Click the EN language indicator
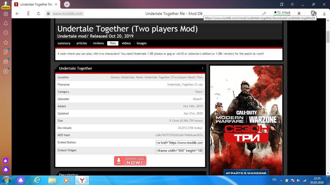 point(274,180)
